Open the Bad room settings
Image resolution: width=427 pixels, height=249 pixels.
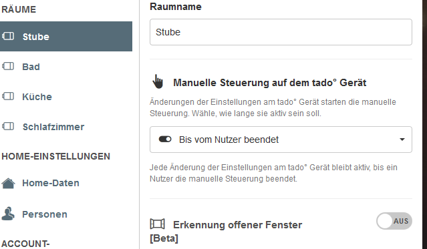pyautogui.click(x=66, y=67)
